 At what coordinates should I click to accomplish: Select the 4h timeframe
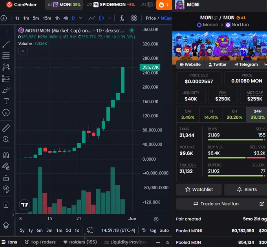click(x=66, y=18)
